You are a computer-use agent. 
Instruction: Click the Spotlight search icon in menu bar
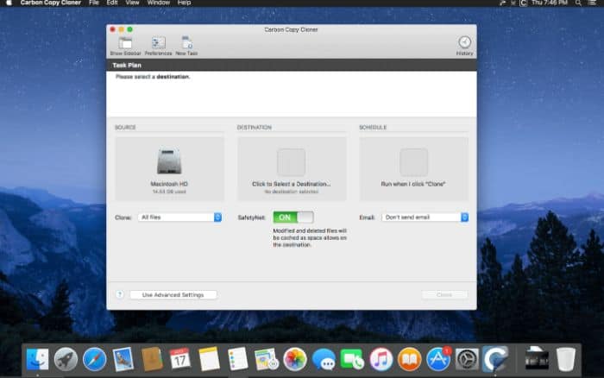578,3
